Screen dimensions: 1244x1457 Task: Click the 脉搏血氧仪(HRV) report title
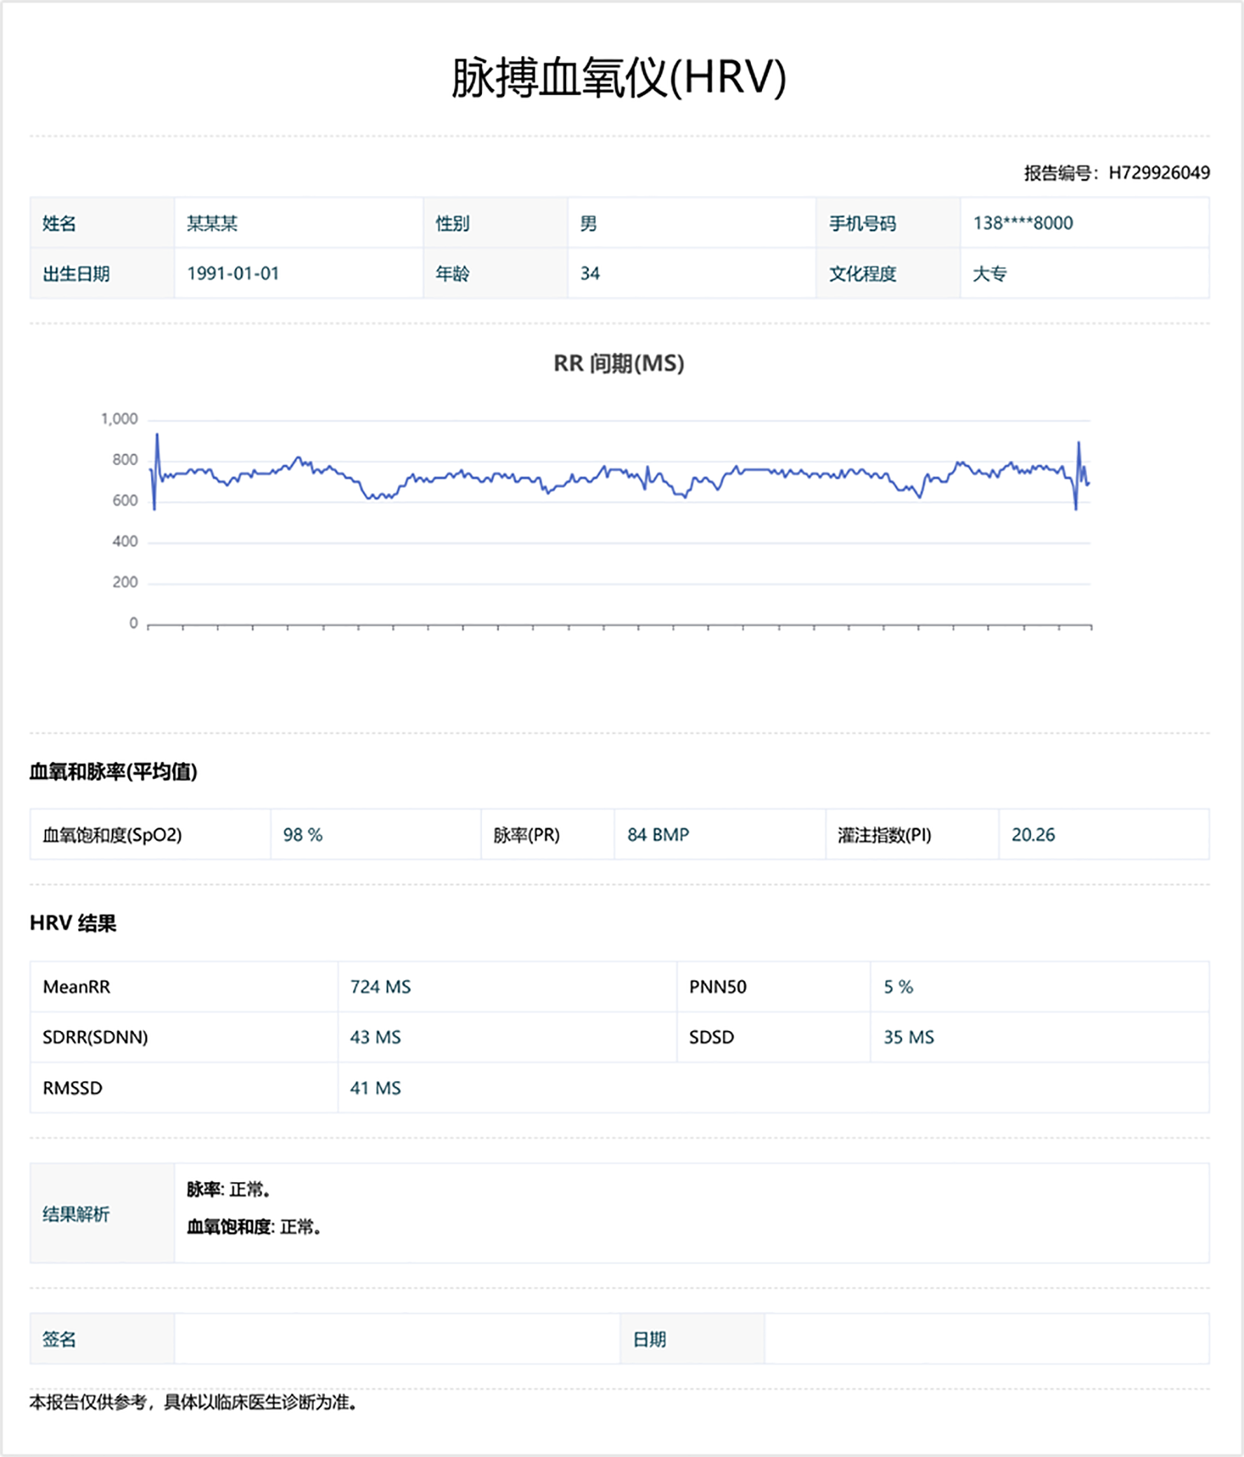(x=618, y=77)
